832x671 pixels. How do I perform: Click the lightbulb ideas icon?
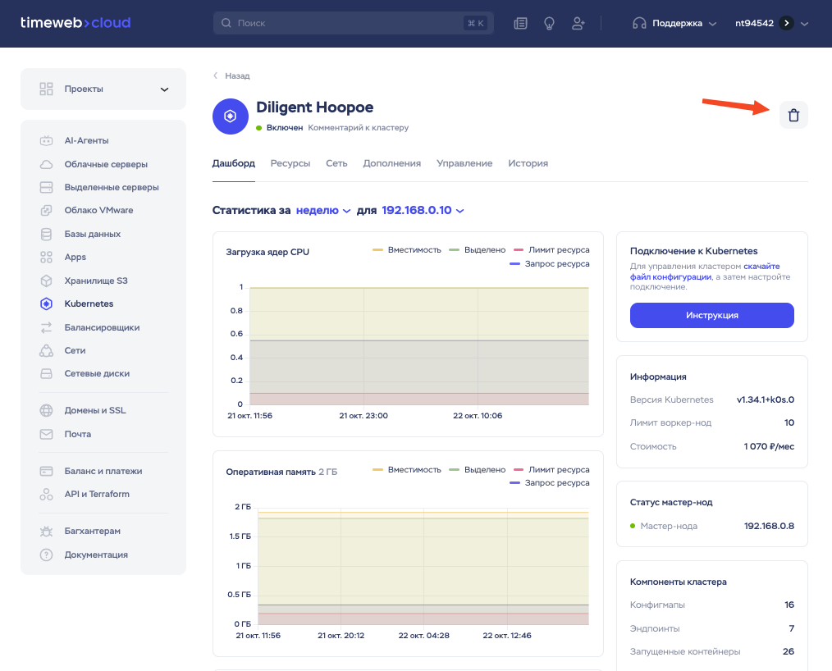coord(549,24)
